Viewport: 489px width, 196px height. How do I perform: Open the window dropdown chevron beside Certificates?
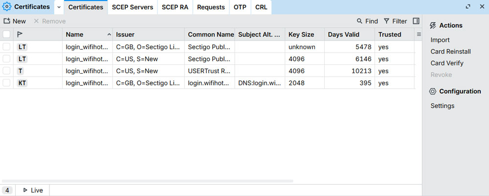tap(59, 7)
